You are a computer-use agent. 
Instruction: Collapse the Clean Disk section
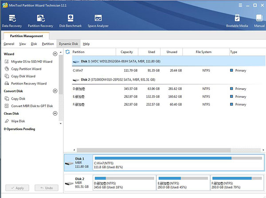[x=55, y=113]
